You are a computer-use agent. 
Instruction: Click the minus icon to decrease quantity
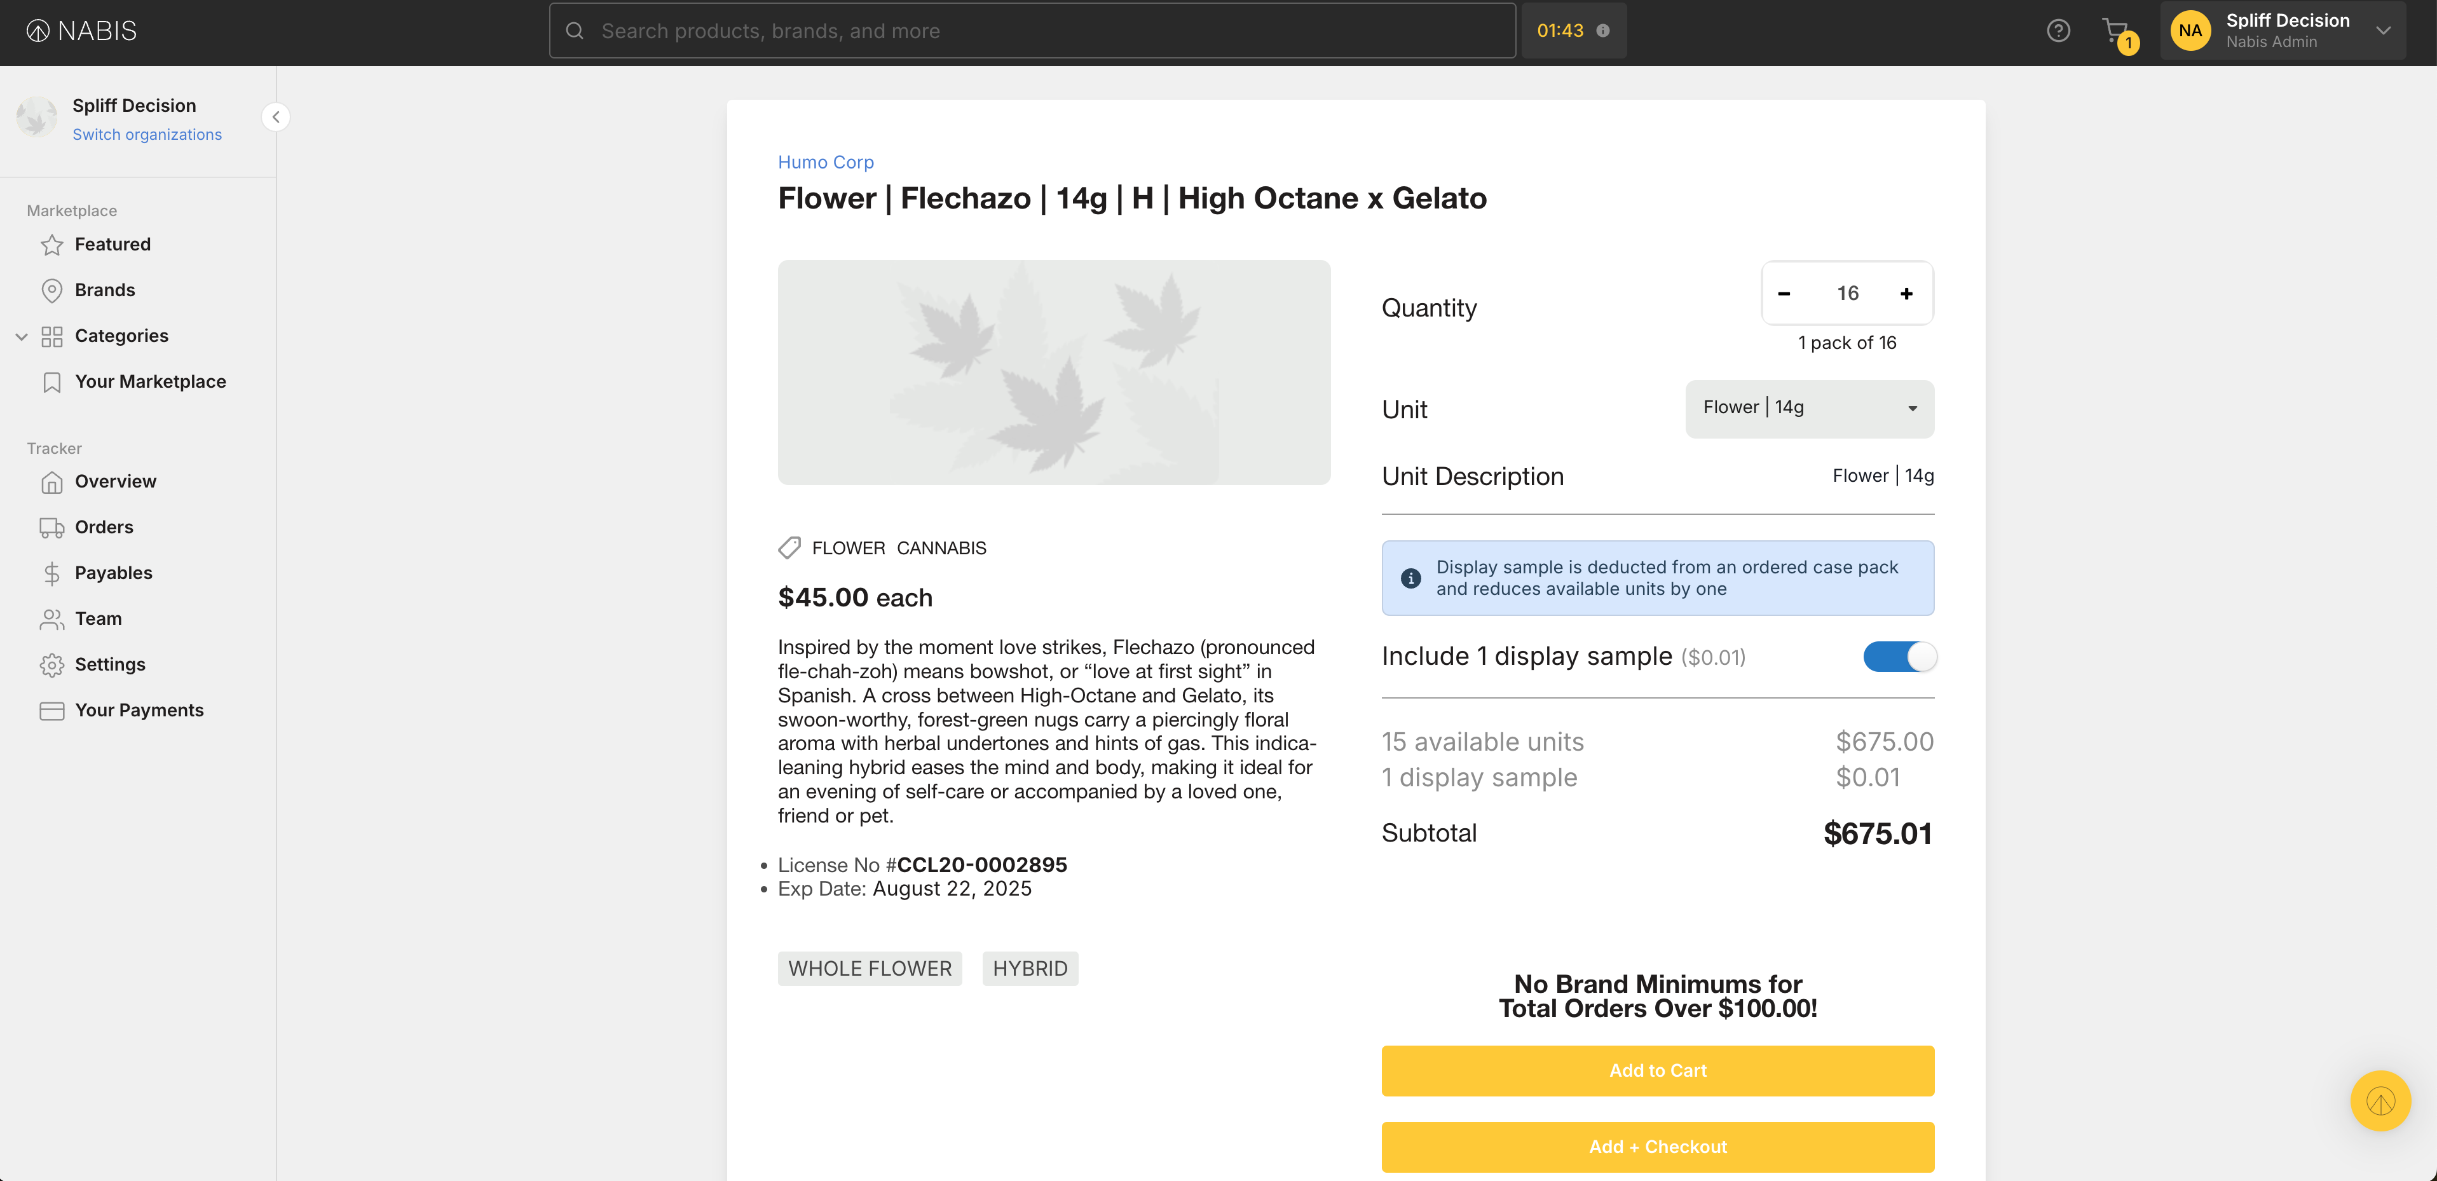tap(1784, 294)
